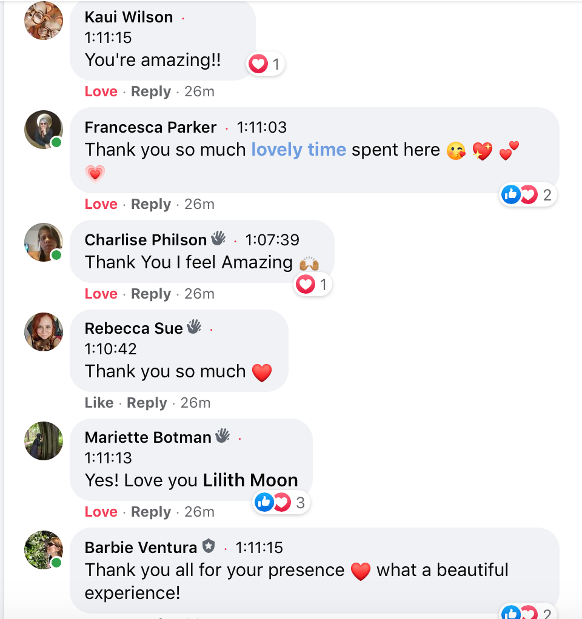View reactions on Francesca Parker's comment
This screenshot has height=619, width=582.
pyautogui.click(x=528, y=194)
